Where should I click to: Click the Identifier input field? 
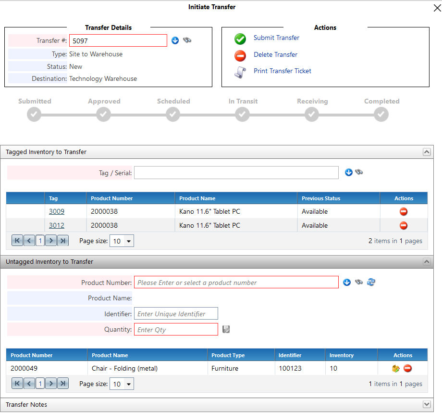tap(176, 313)
